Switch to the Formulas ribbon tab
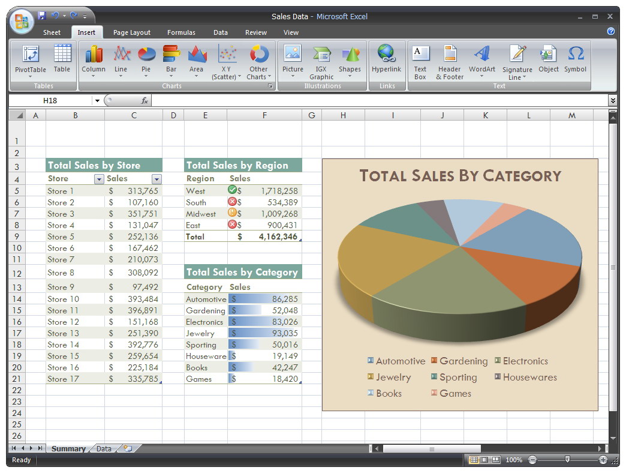This screenshot has width=626, height=473. click(x=181, y=32)
